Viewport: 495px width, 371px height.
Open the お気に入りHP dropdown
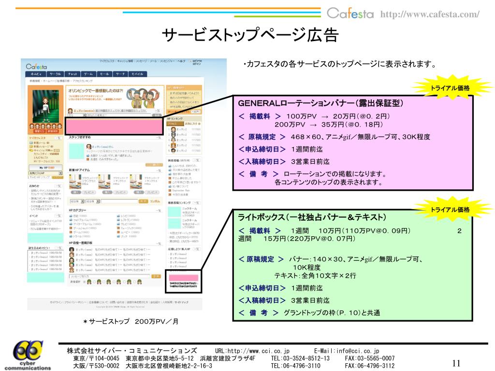(46, 173)
